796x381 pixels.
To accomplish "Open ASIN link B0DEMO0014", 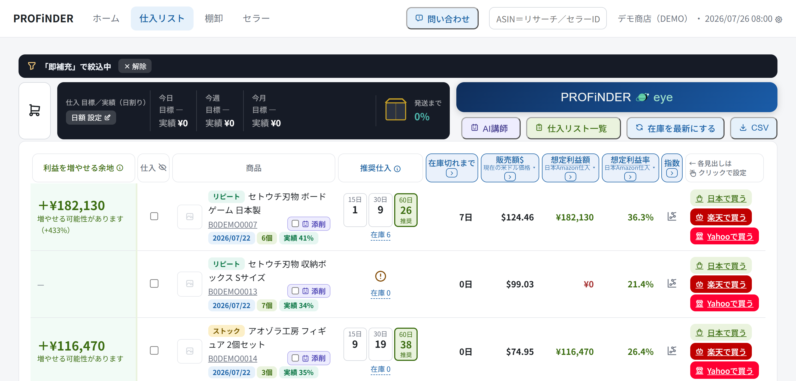I will click(x=233, y=358).
